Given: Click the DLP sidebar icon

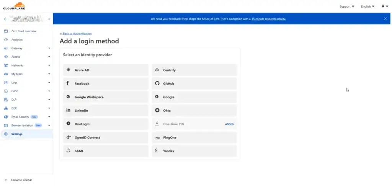Looking at the screenshot, I should tap(6, 100).
